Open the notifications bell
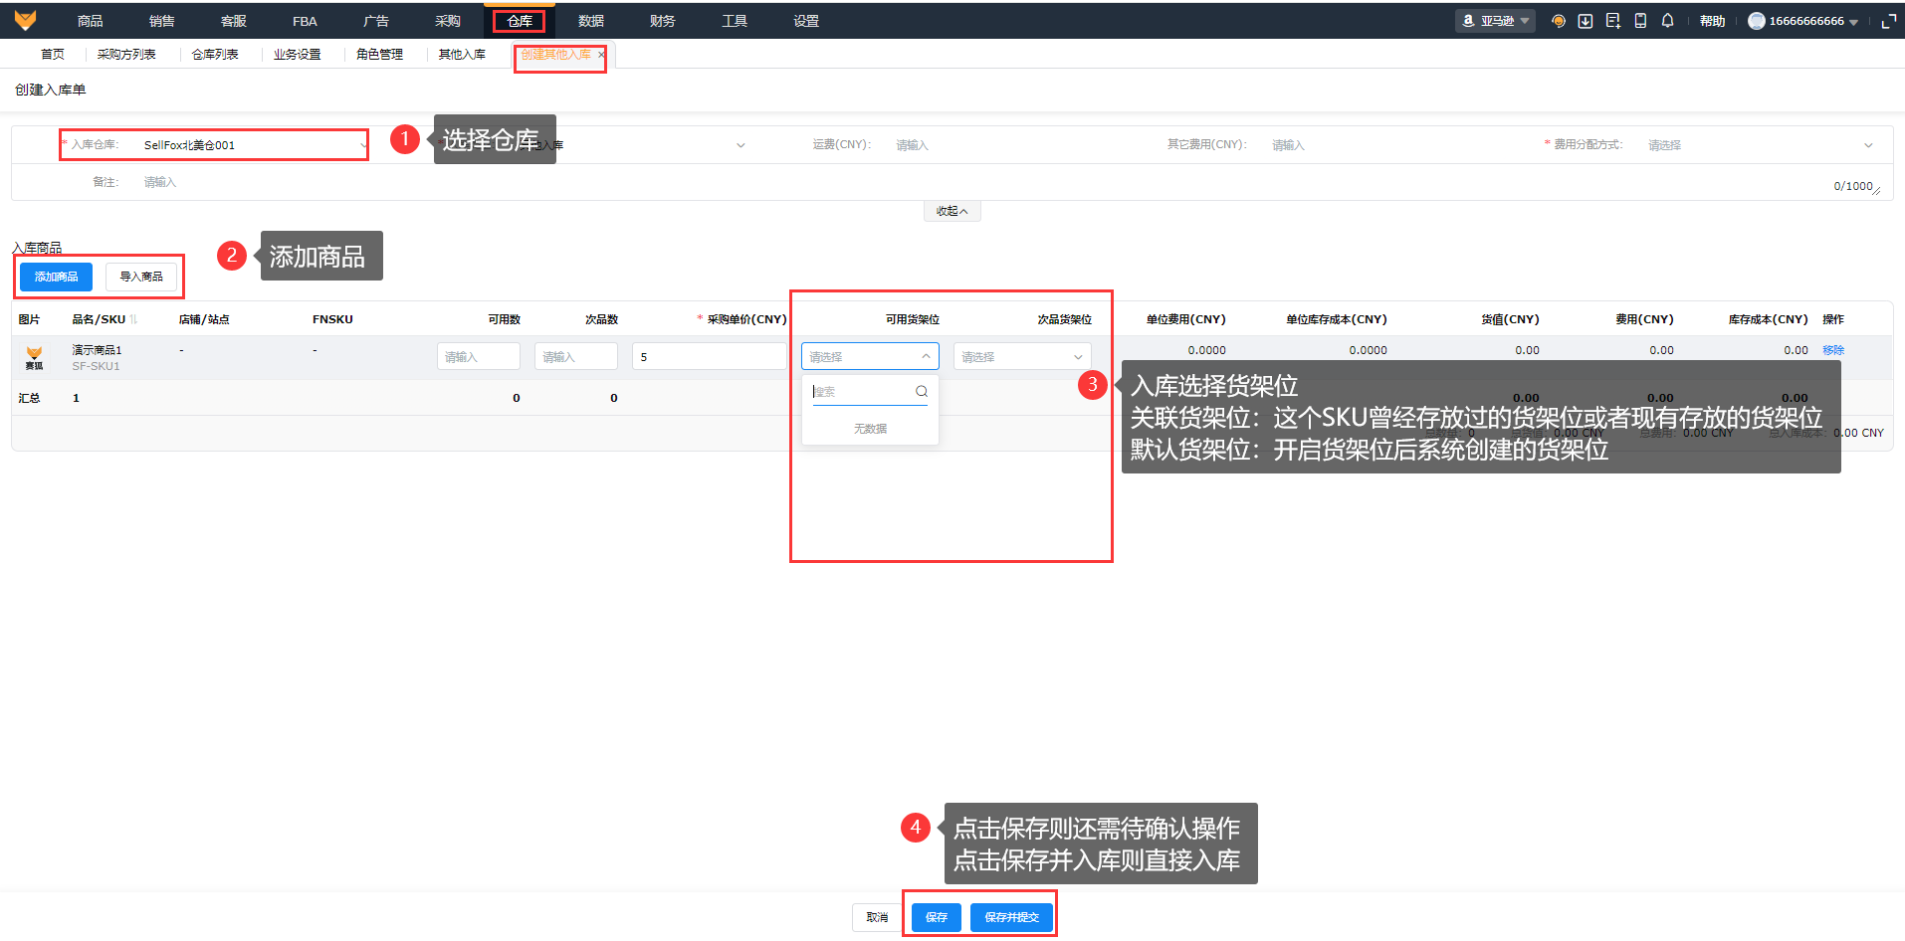Screen dimensions: 1905x941 [x=1668, y=21]
